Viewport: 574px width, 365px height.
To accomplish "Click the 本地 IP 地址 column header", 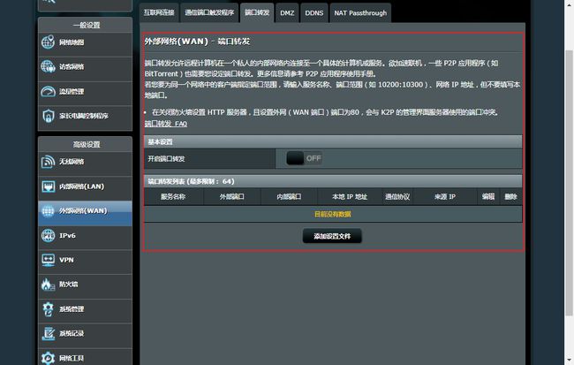I will pos(350,197).
